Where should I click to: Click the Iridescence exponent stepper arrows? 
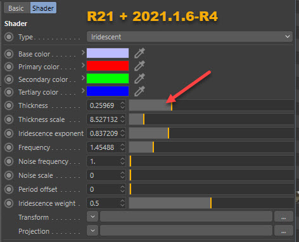tap(122, 133)
